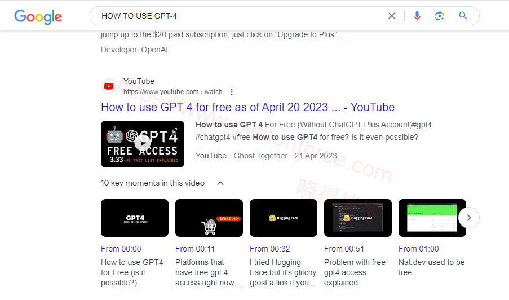Show more key moments with the right arrow
This screenshot has height=300, width=509.
469,218
